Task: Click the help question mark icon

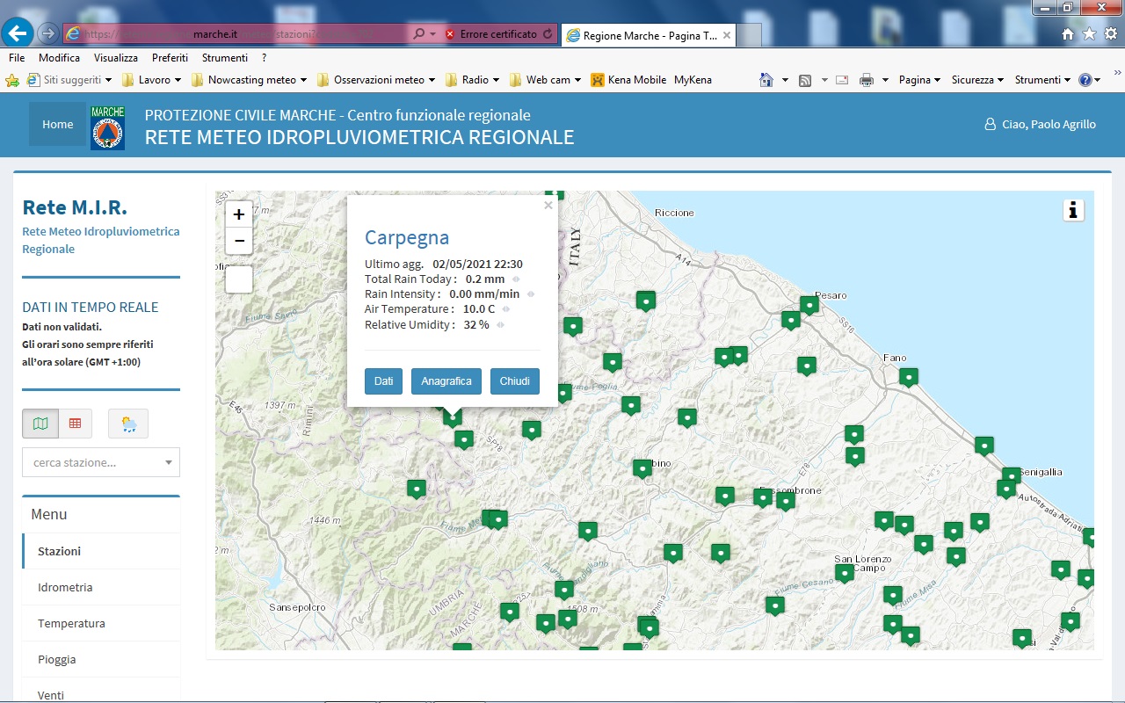Action: click(x=1085, y=80)
